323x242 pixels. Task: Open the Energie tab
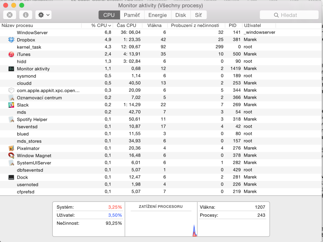click(158, 15)
